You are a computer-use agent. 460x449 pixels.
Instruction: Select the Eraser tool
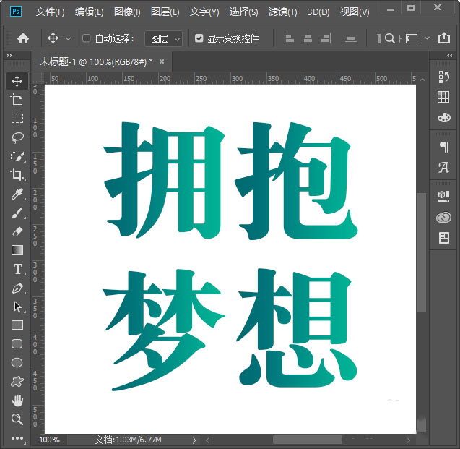[17, 231]
